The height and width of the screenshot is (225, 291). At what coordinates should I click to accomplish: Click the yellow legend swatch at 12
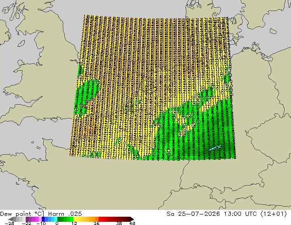[x=75, y=219]
